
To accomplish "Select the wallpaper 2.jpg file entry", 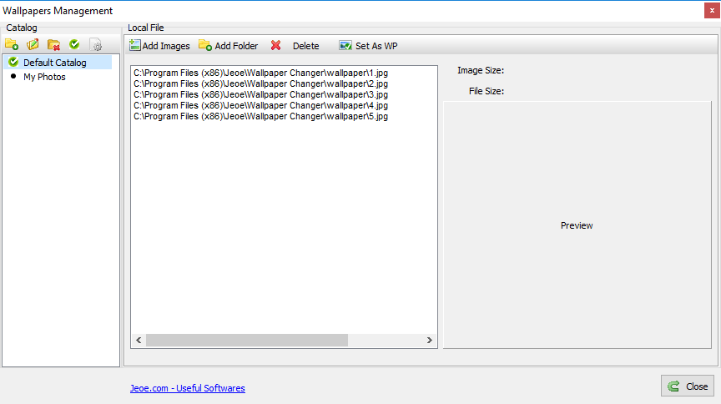I will point(260,84).
